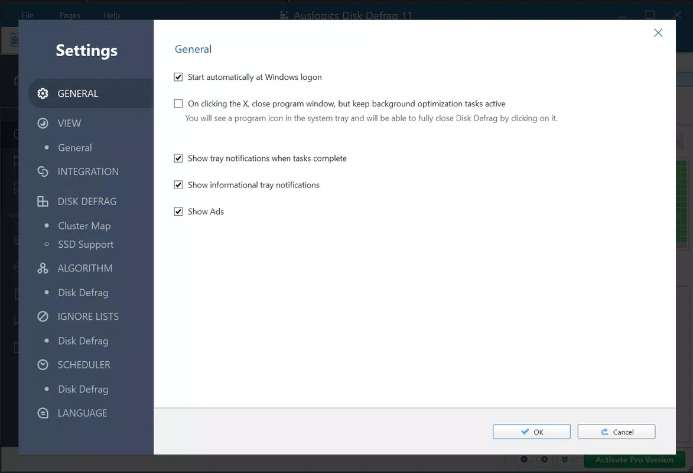This screenshot has height=473, width=693.
Task: Open the File menu in main window
Action: (27, 15)
